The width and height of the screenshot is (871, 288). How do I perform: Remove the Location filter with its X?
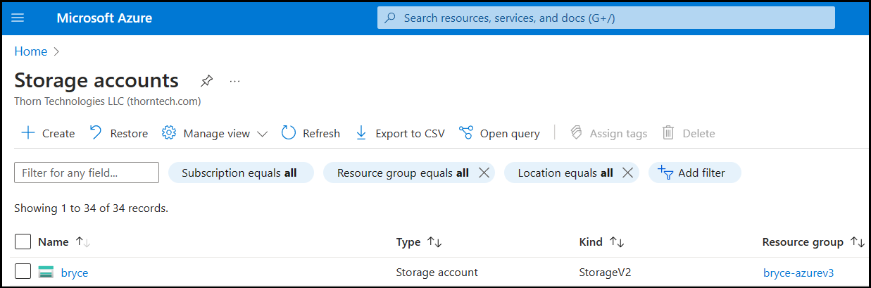[628, 173]
